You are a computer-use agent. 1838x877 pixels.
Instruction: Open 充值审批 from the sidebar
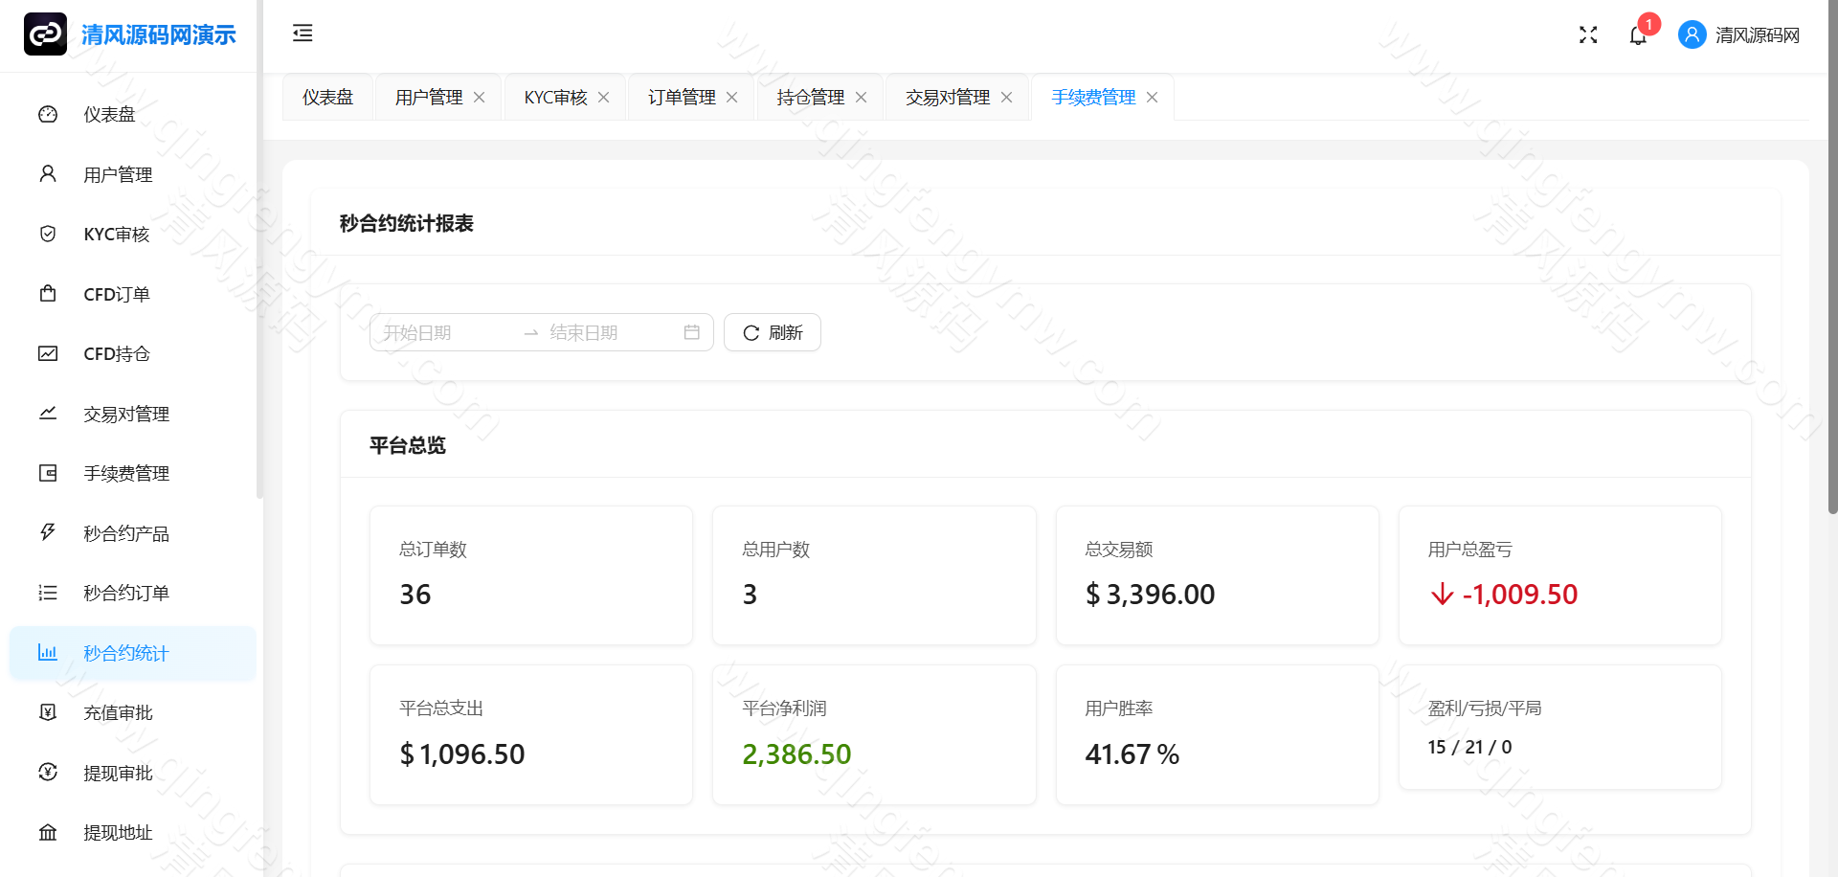[x=119, y=712]
